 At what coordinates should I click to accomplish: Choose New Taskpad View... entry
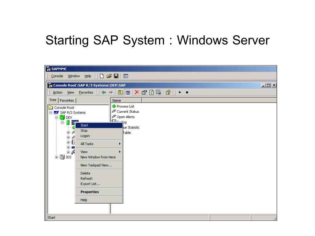point(99,165)
